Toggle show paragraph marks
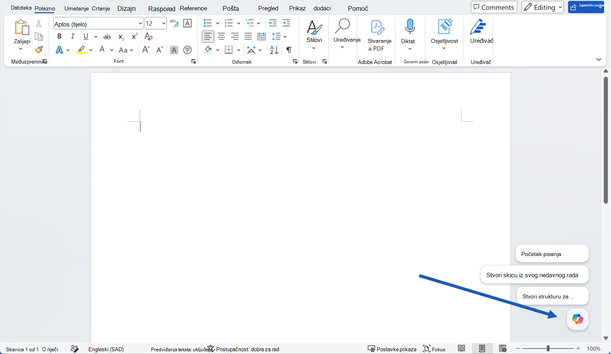 point(289,50)
